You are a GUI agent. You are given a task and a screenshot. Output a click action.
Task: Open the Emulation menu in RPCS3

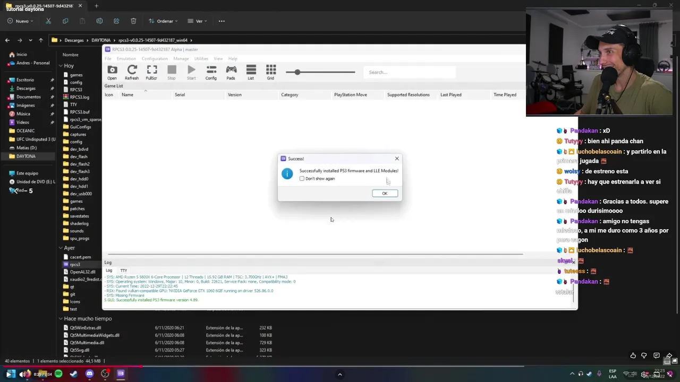click(126, 58)
